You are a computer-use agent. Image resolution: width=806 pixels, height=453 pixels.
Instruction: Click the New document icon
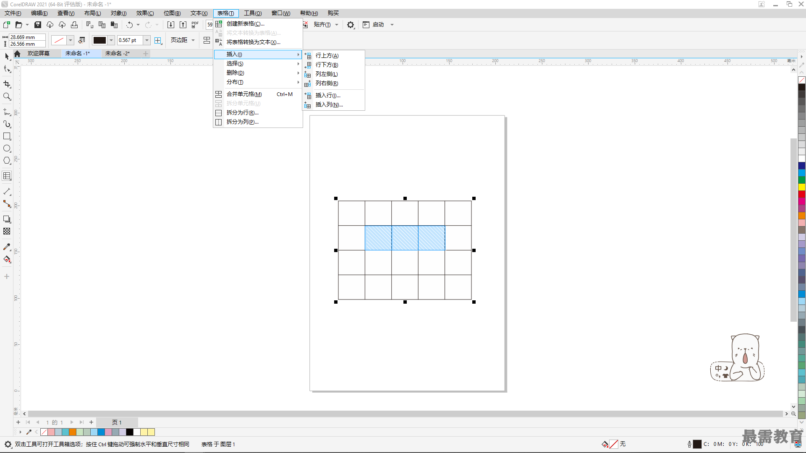7,25
